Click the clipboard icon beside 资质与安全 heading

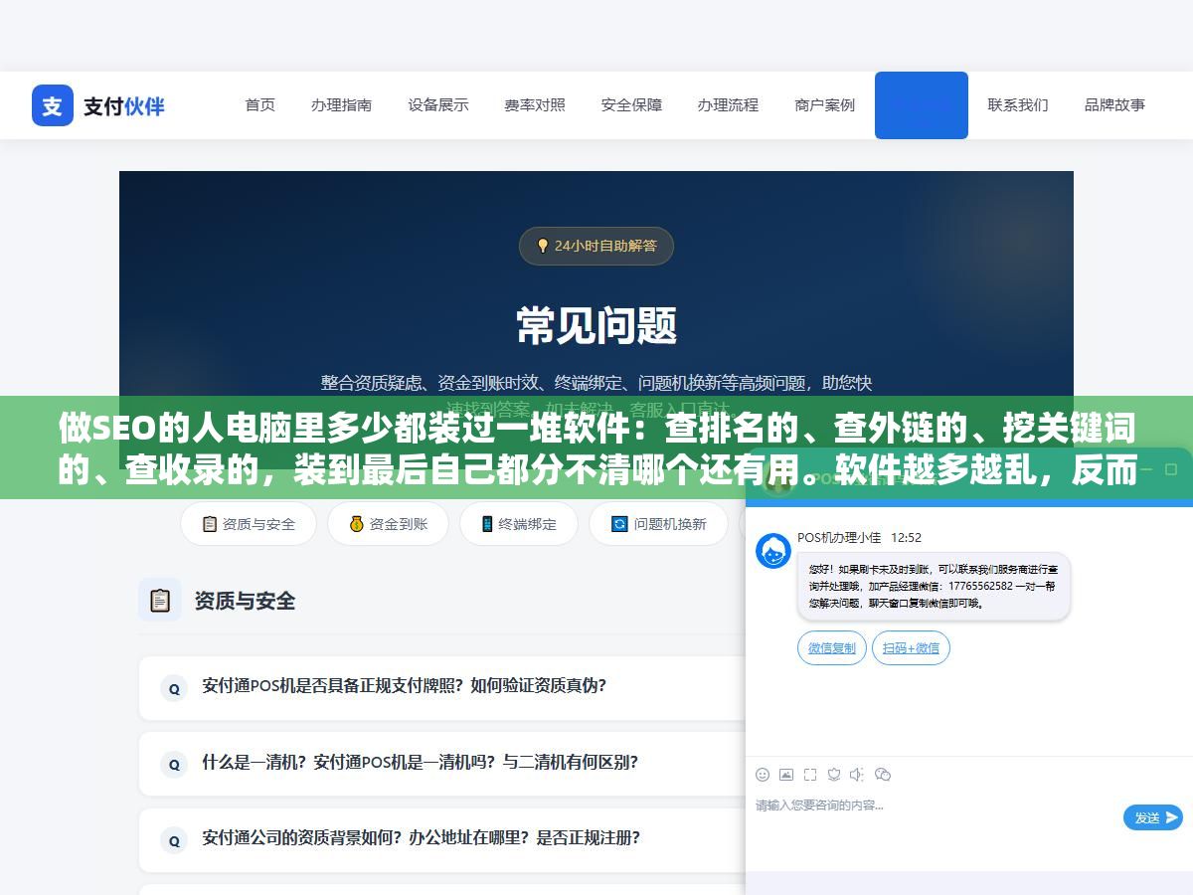pos(160,601)
